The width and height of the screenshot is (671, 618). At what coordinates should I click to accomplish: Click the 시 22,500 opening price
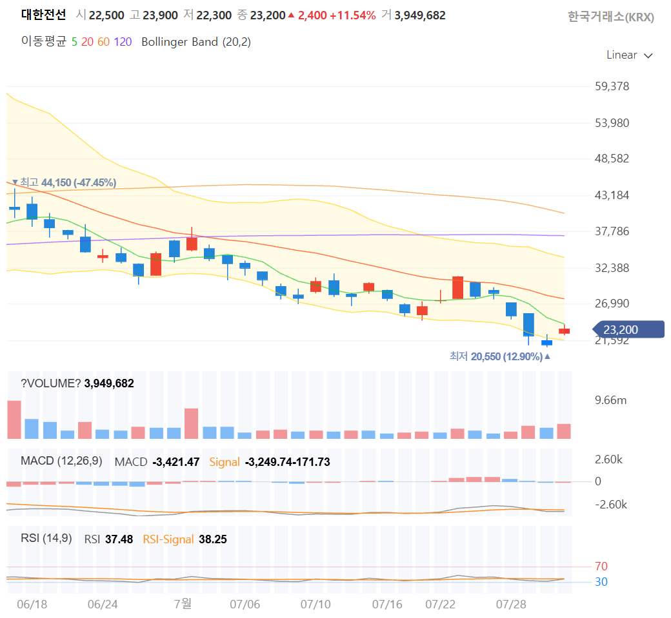[100, 15]
